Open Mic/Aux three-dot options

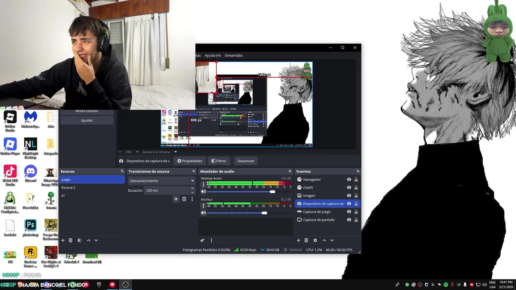(203, 205)
